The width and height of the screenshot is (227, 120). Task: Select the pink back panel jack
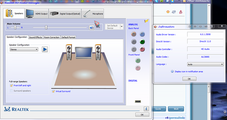tap(142, 49)
